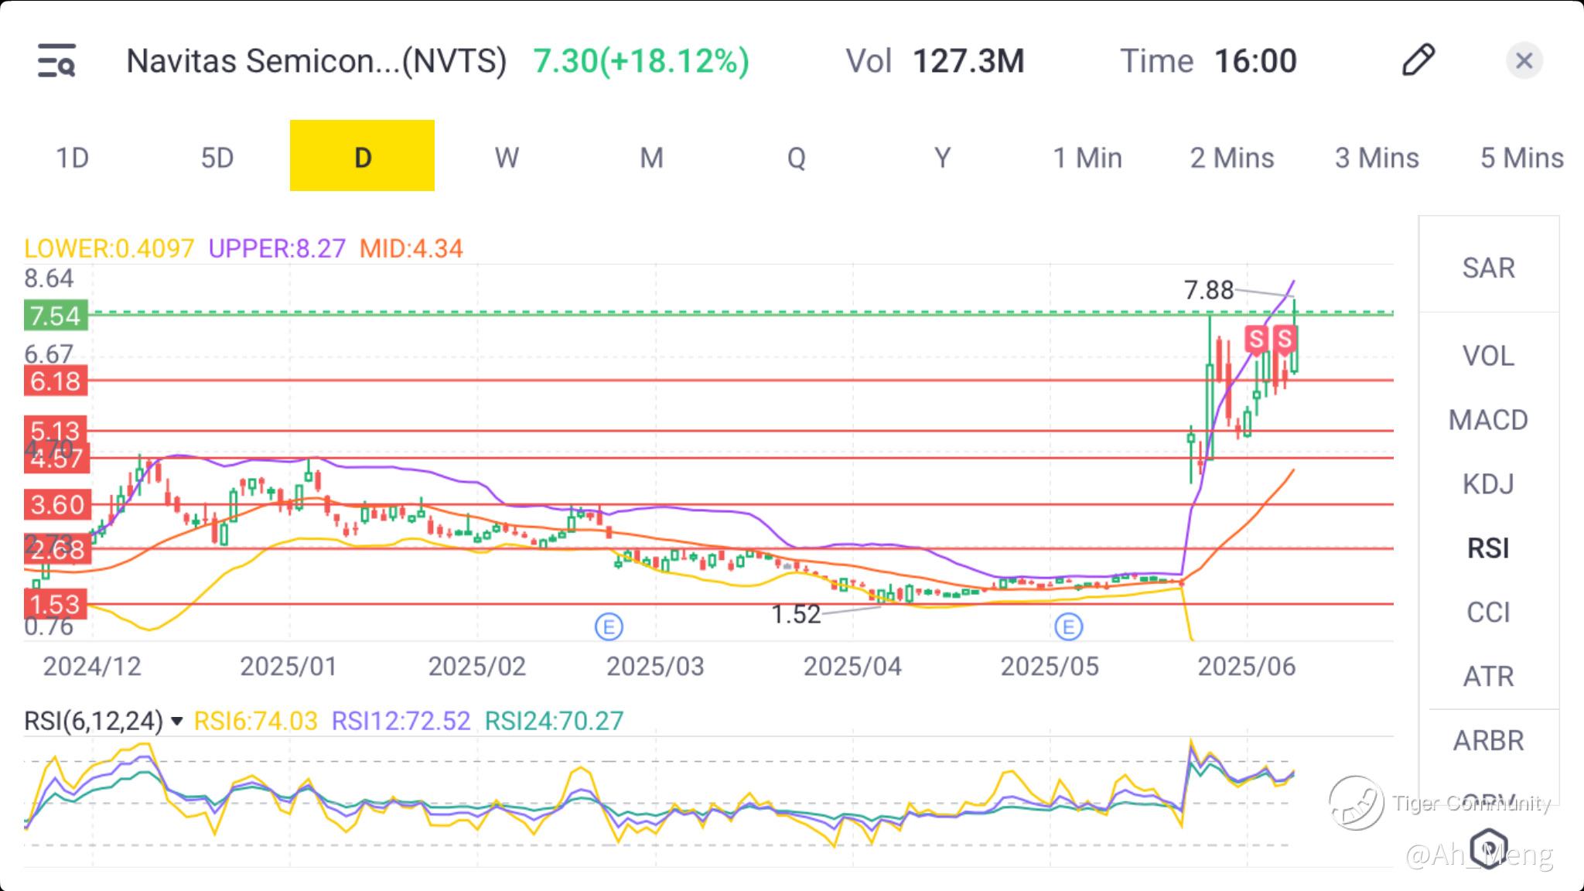This screenshot has width=1584, height=891.
Task: Enable the KDJ indicator
Action: (x=1488, y=484)
